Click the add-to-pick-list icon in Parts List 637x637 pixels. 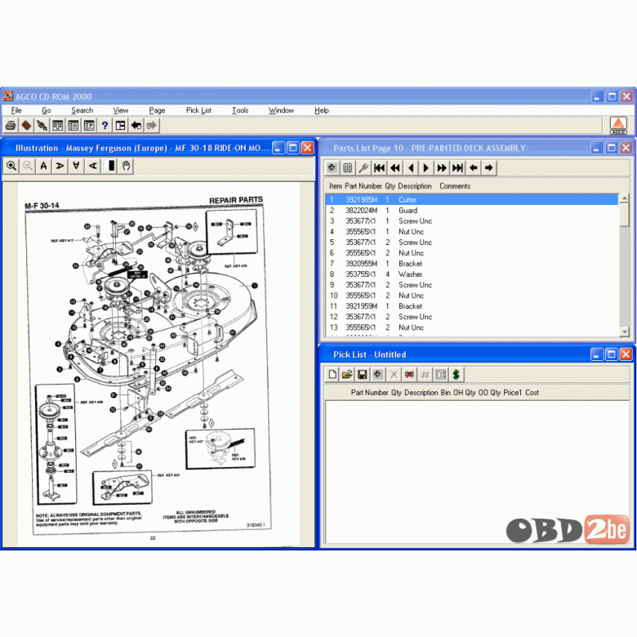332,167
